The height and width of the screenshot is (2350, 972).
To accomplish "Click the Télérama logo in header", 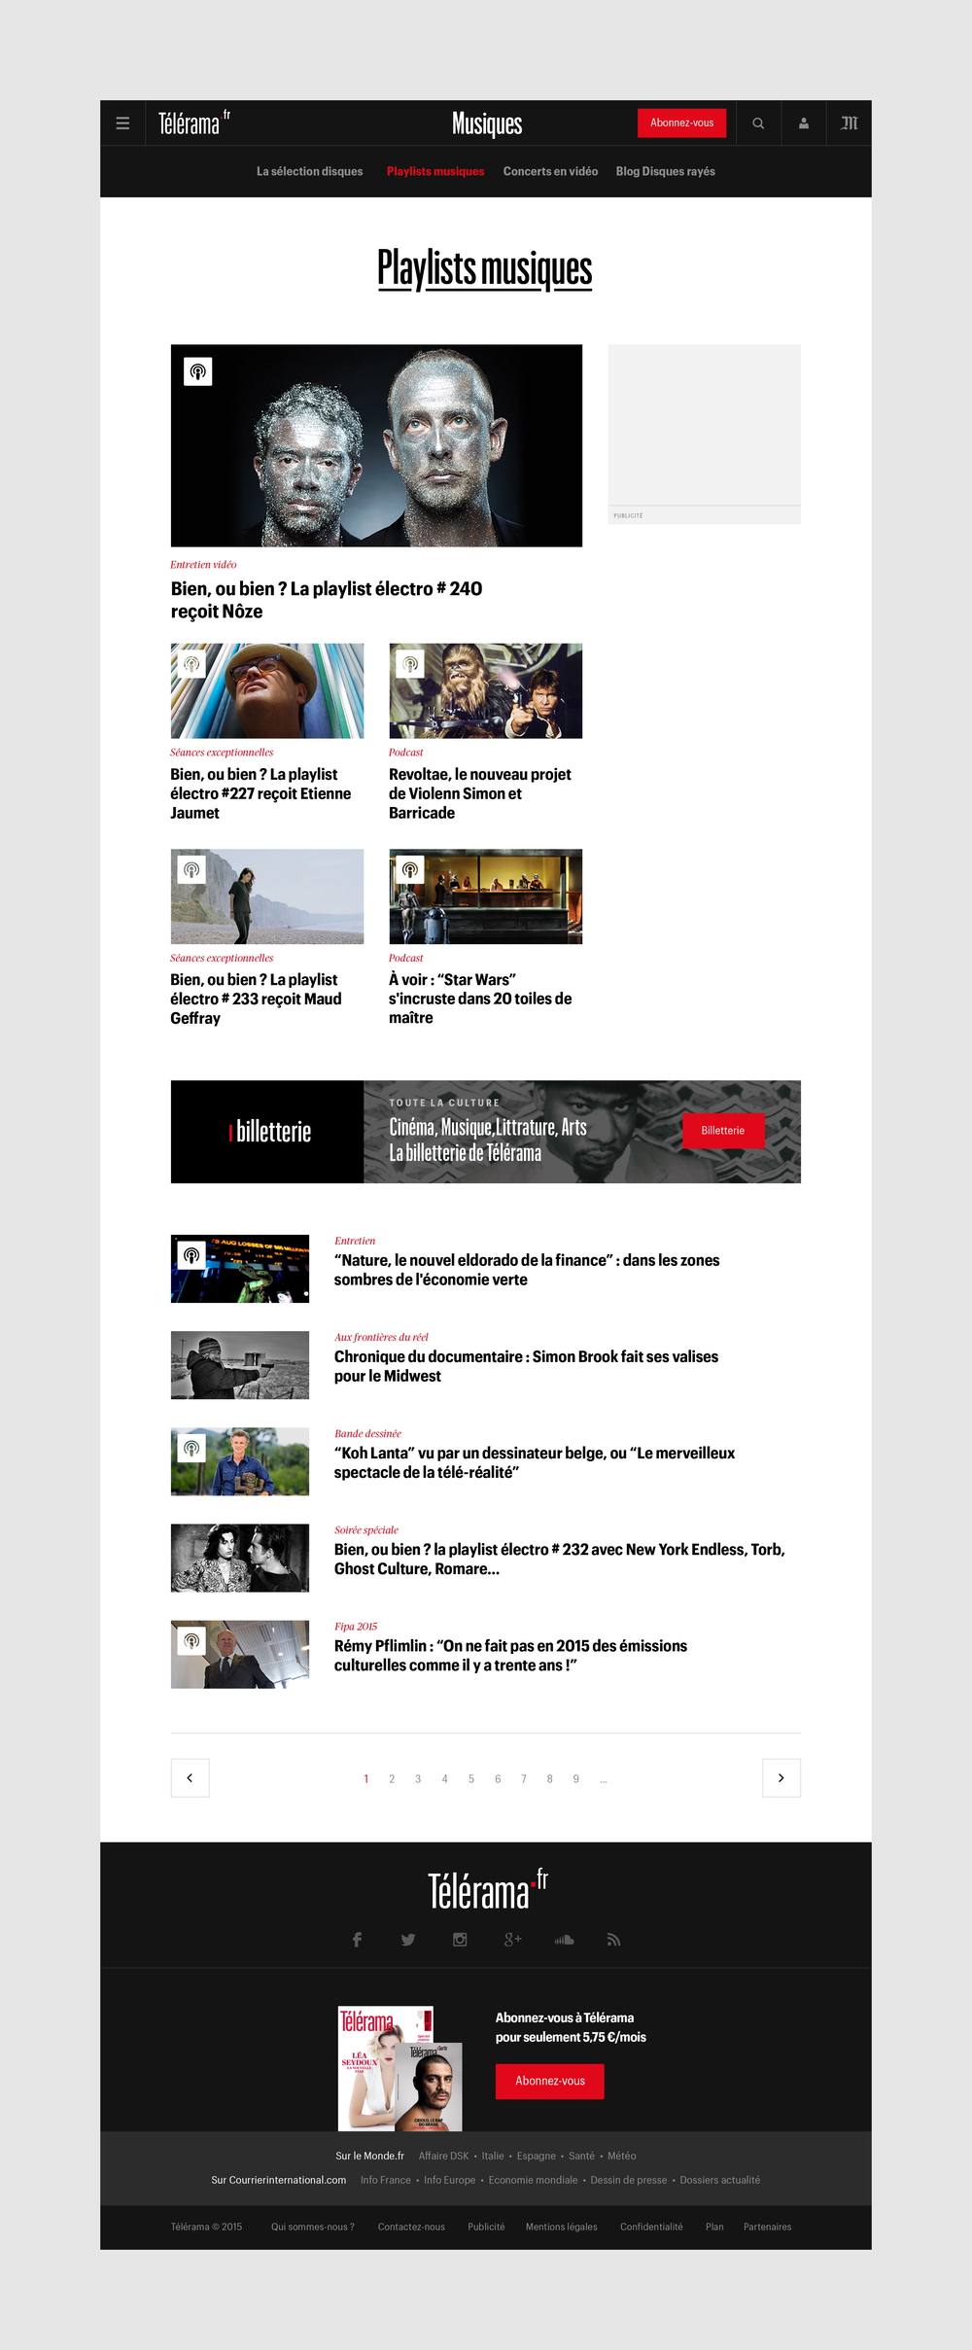I will pyautogui.click(x=194, y=123).
